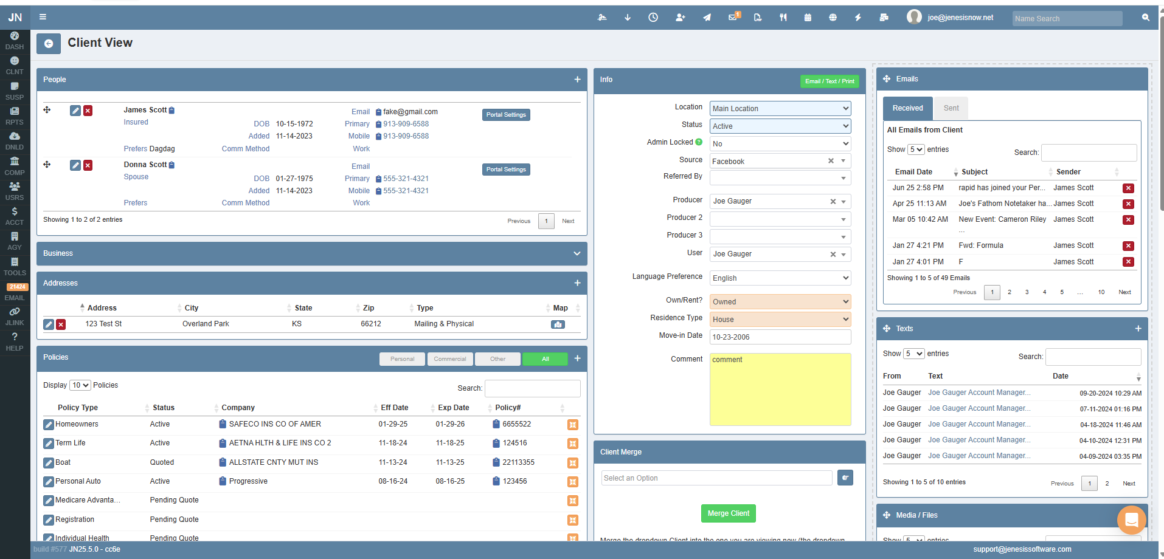Toggle the Personal Auto policy checkbox

48,481
